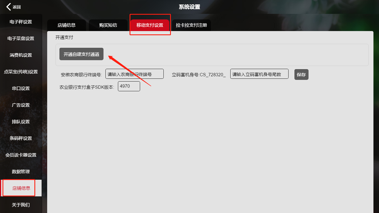The width and height of the screenshot is (379, 213).
Task: Choose 条码秤设置 in the sidebar
Action: click(x=21, y=138)
